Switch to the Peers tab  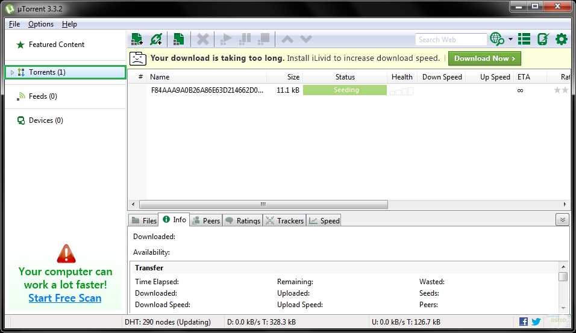point(206,220)
